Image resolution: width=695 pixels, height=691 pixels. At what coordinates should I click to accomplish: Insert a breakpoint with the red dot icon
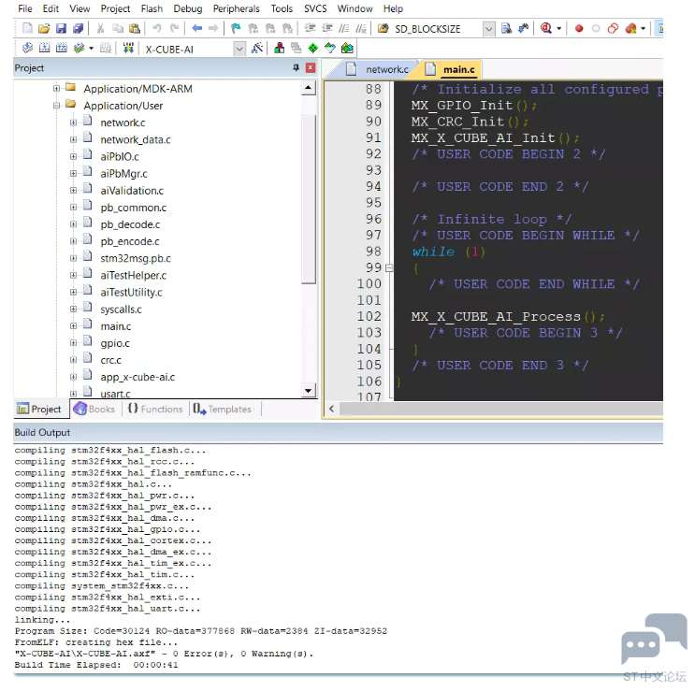point(579,29)
